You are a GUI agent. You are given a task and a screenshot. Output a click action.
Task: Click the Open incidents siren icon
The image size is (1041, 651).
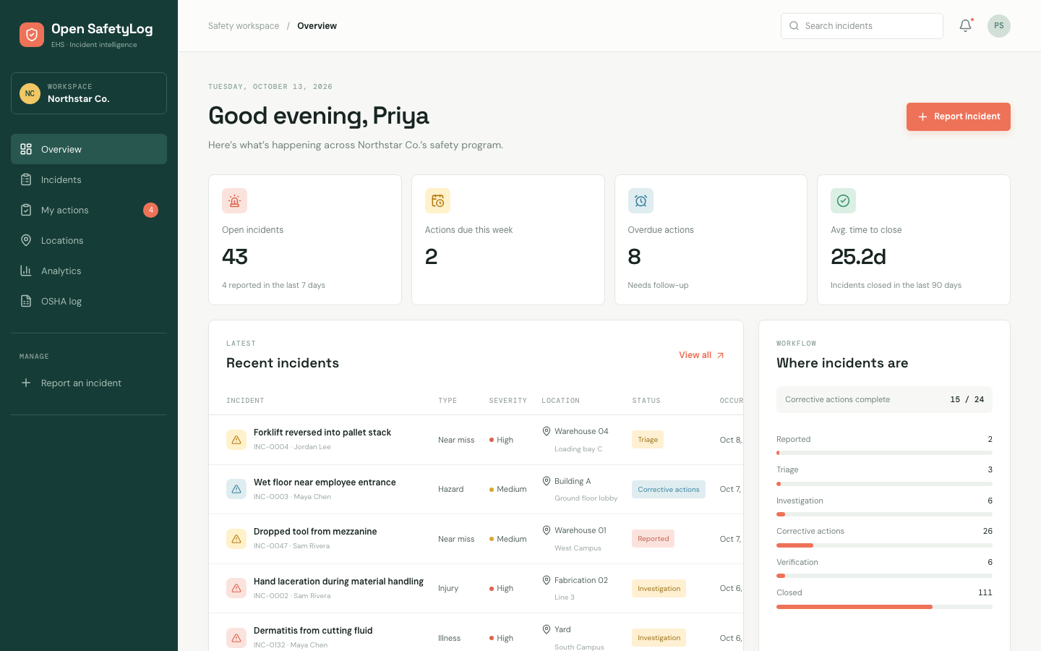[x=234, y=201]
